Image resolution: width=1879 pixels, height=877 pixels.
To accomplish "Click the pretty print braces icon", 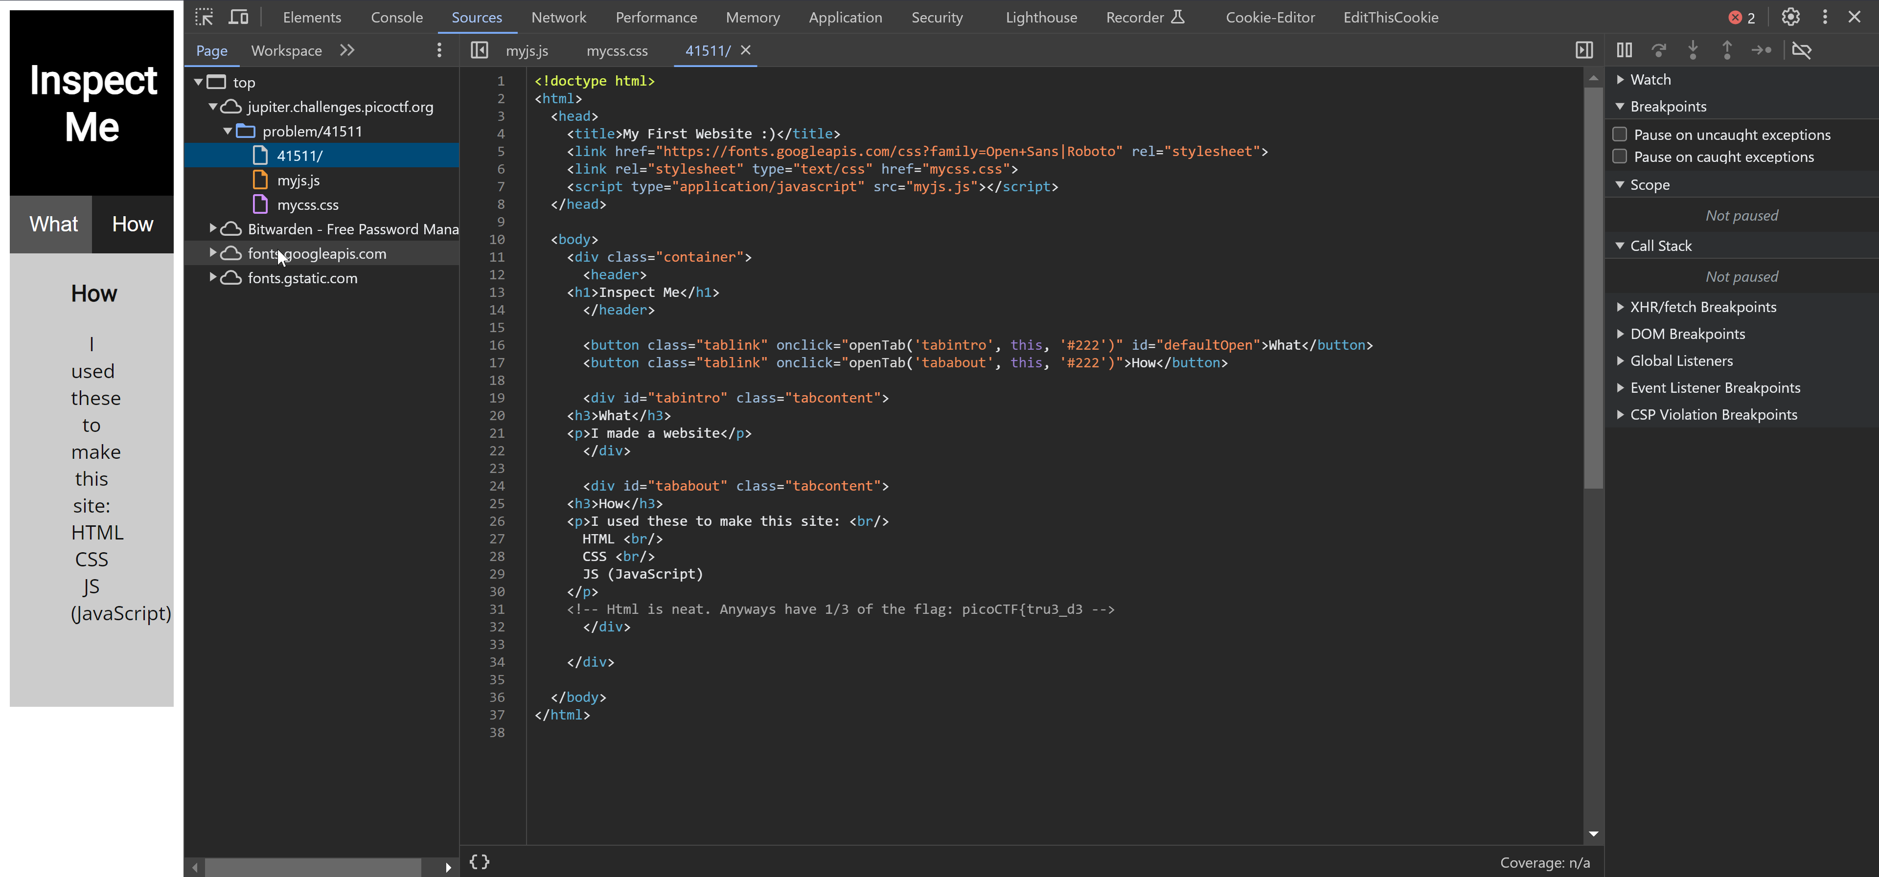I will (479, 862).
